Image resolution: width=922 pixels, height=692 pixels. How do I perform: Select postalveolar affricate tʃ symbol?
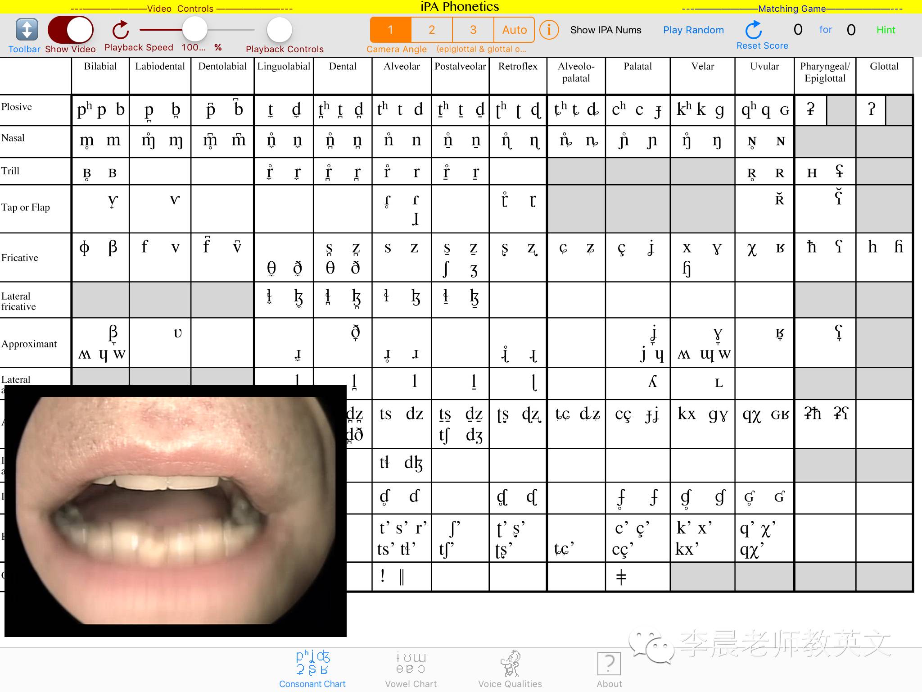pos(444,436)
